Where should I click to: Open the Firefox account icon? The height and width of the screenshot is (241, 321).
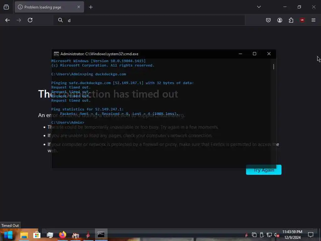click(280, 20)
